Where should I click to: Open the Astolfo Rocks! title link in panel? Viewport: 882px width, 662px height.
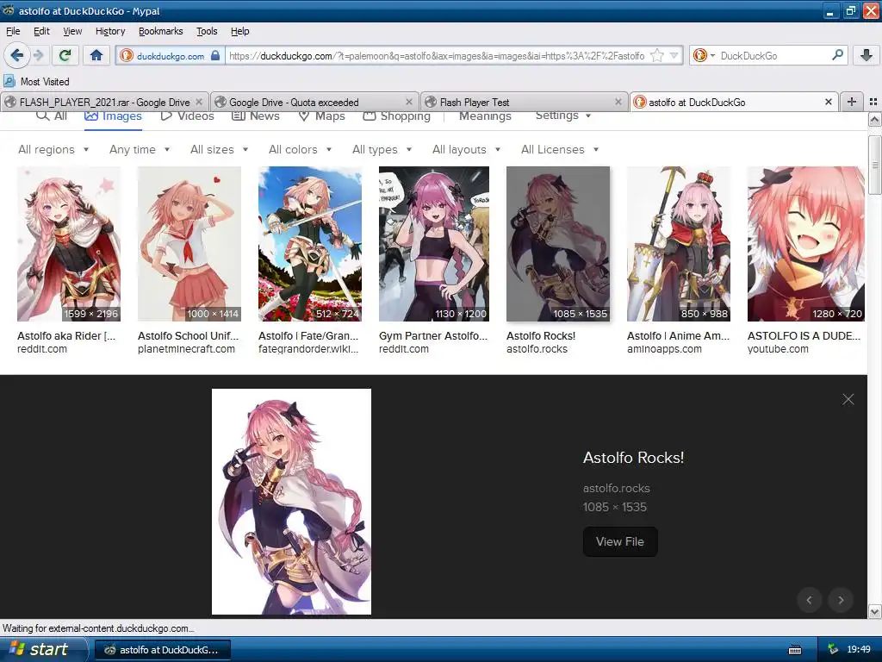(x=633, y=457)
